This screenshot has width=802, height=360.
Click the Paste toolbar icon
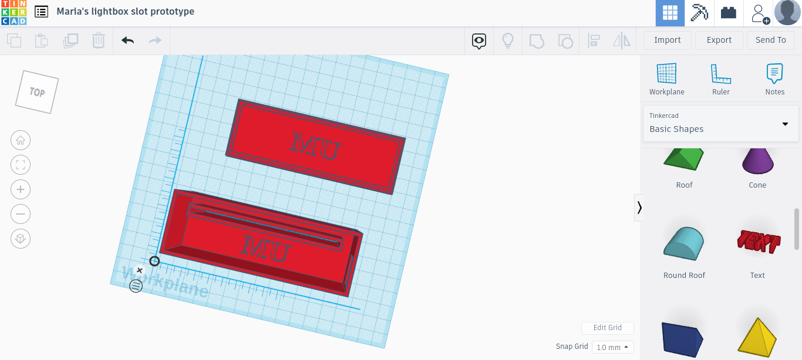pos(41,40)
